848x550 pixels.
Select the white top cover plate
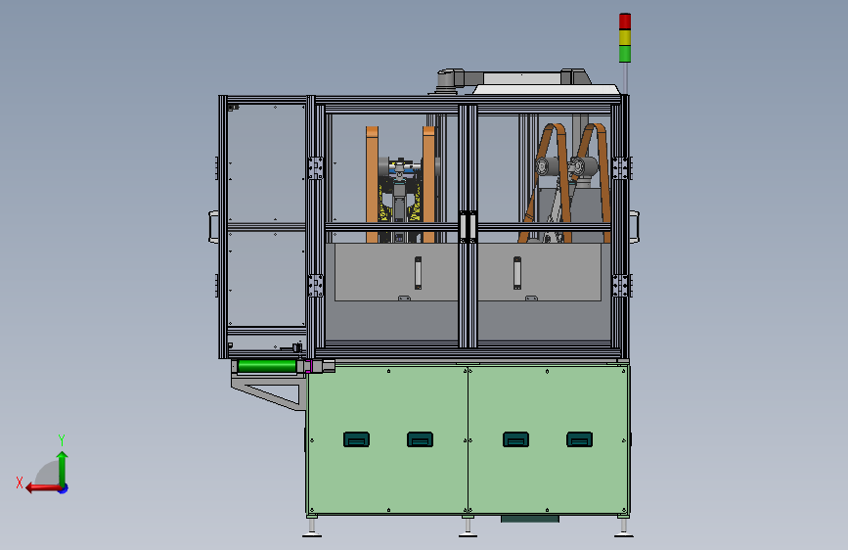(x=546, y=89)
